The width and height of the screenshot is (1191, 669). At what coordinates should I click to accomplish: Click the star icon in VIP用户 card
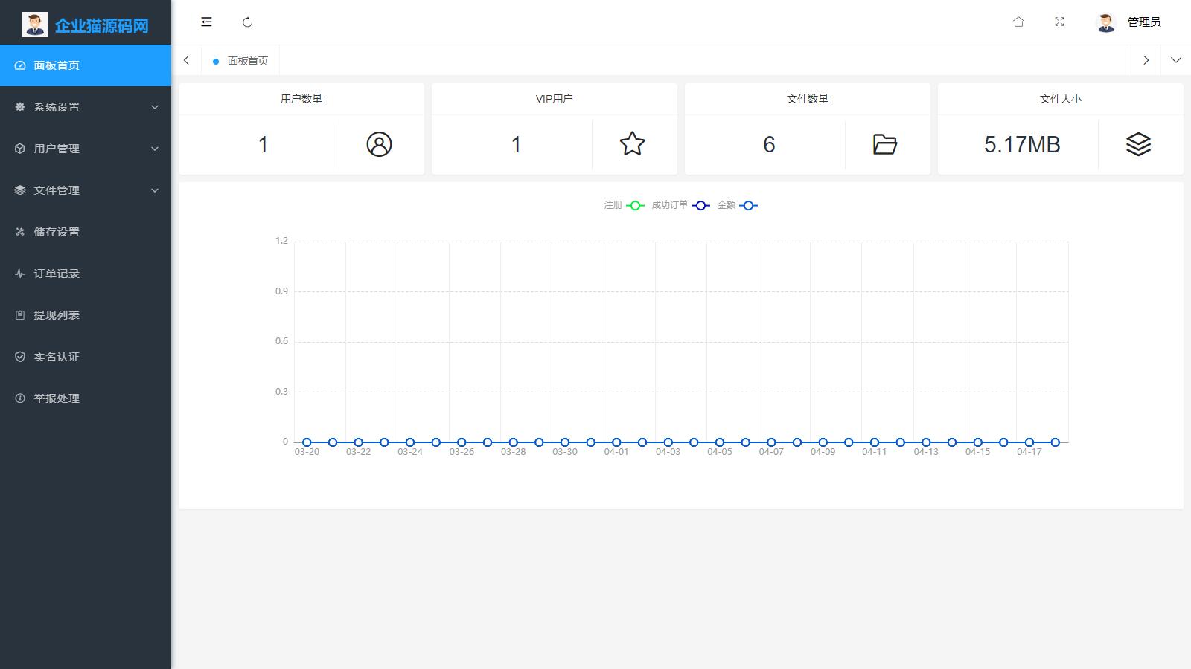(x=632, y=144)
